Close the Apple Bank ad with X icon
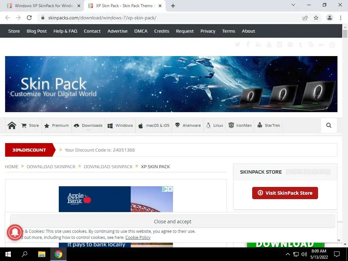This screenshot has height=261, width=348. (x=170, y=189)
